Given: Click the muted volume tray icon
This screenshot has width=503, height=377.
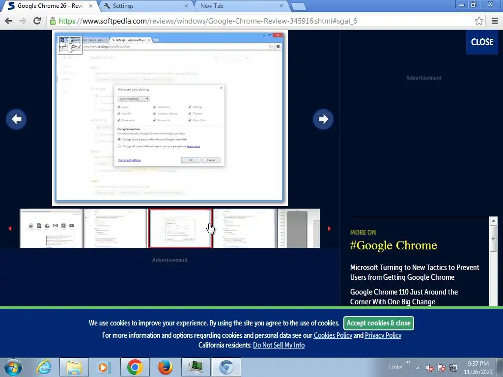Looking at the screenshot, I should pos(430,368).
